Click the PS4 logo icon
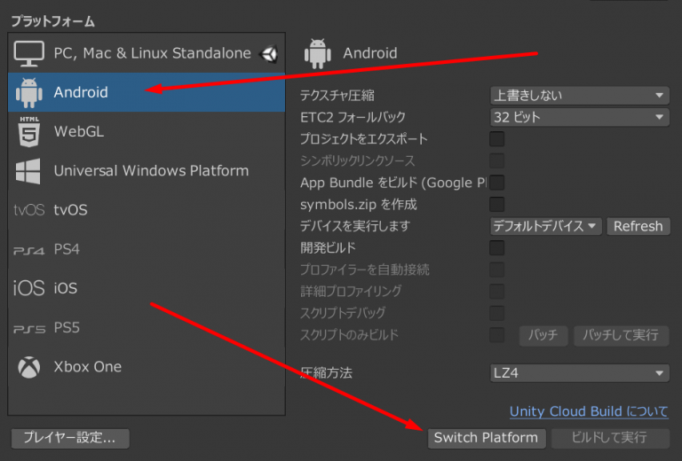The height and width of the screenshot is (461, 682). click(29, 251)
